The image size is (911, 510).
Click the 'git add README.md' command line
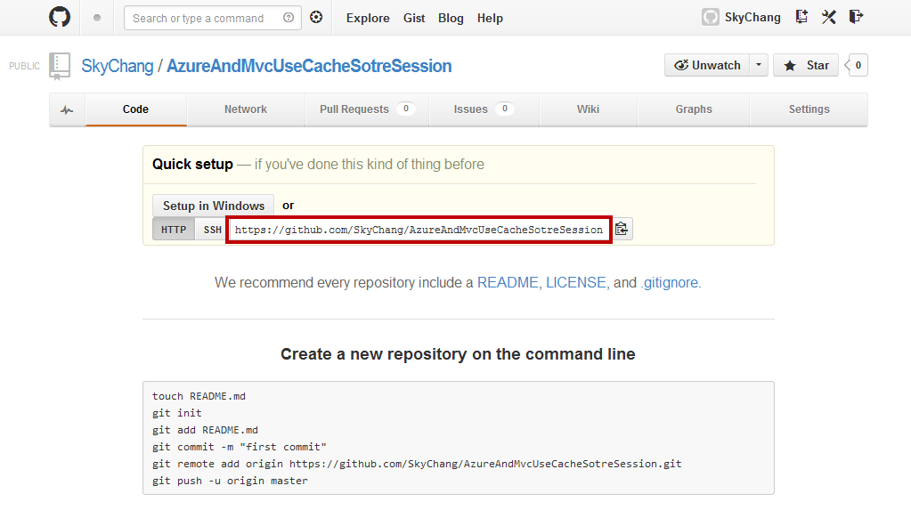click(x=205, y=430)
